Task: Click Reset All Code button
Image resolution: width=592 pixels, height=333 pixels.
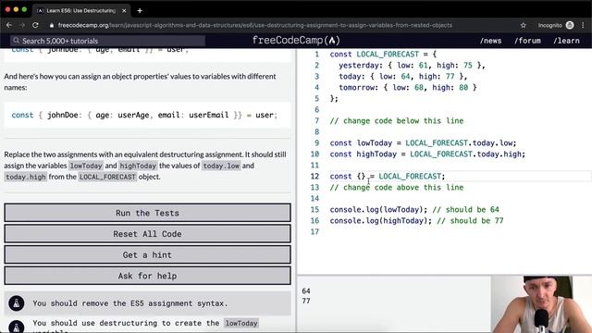Action: [147, 234]
